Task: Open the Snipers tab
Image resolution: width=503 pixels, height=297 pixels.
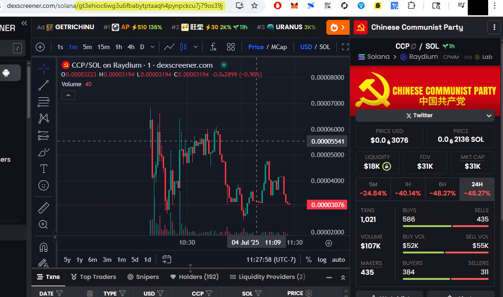Action: [143, 277]
